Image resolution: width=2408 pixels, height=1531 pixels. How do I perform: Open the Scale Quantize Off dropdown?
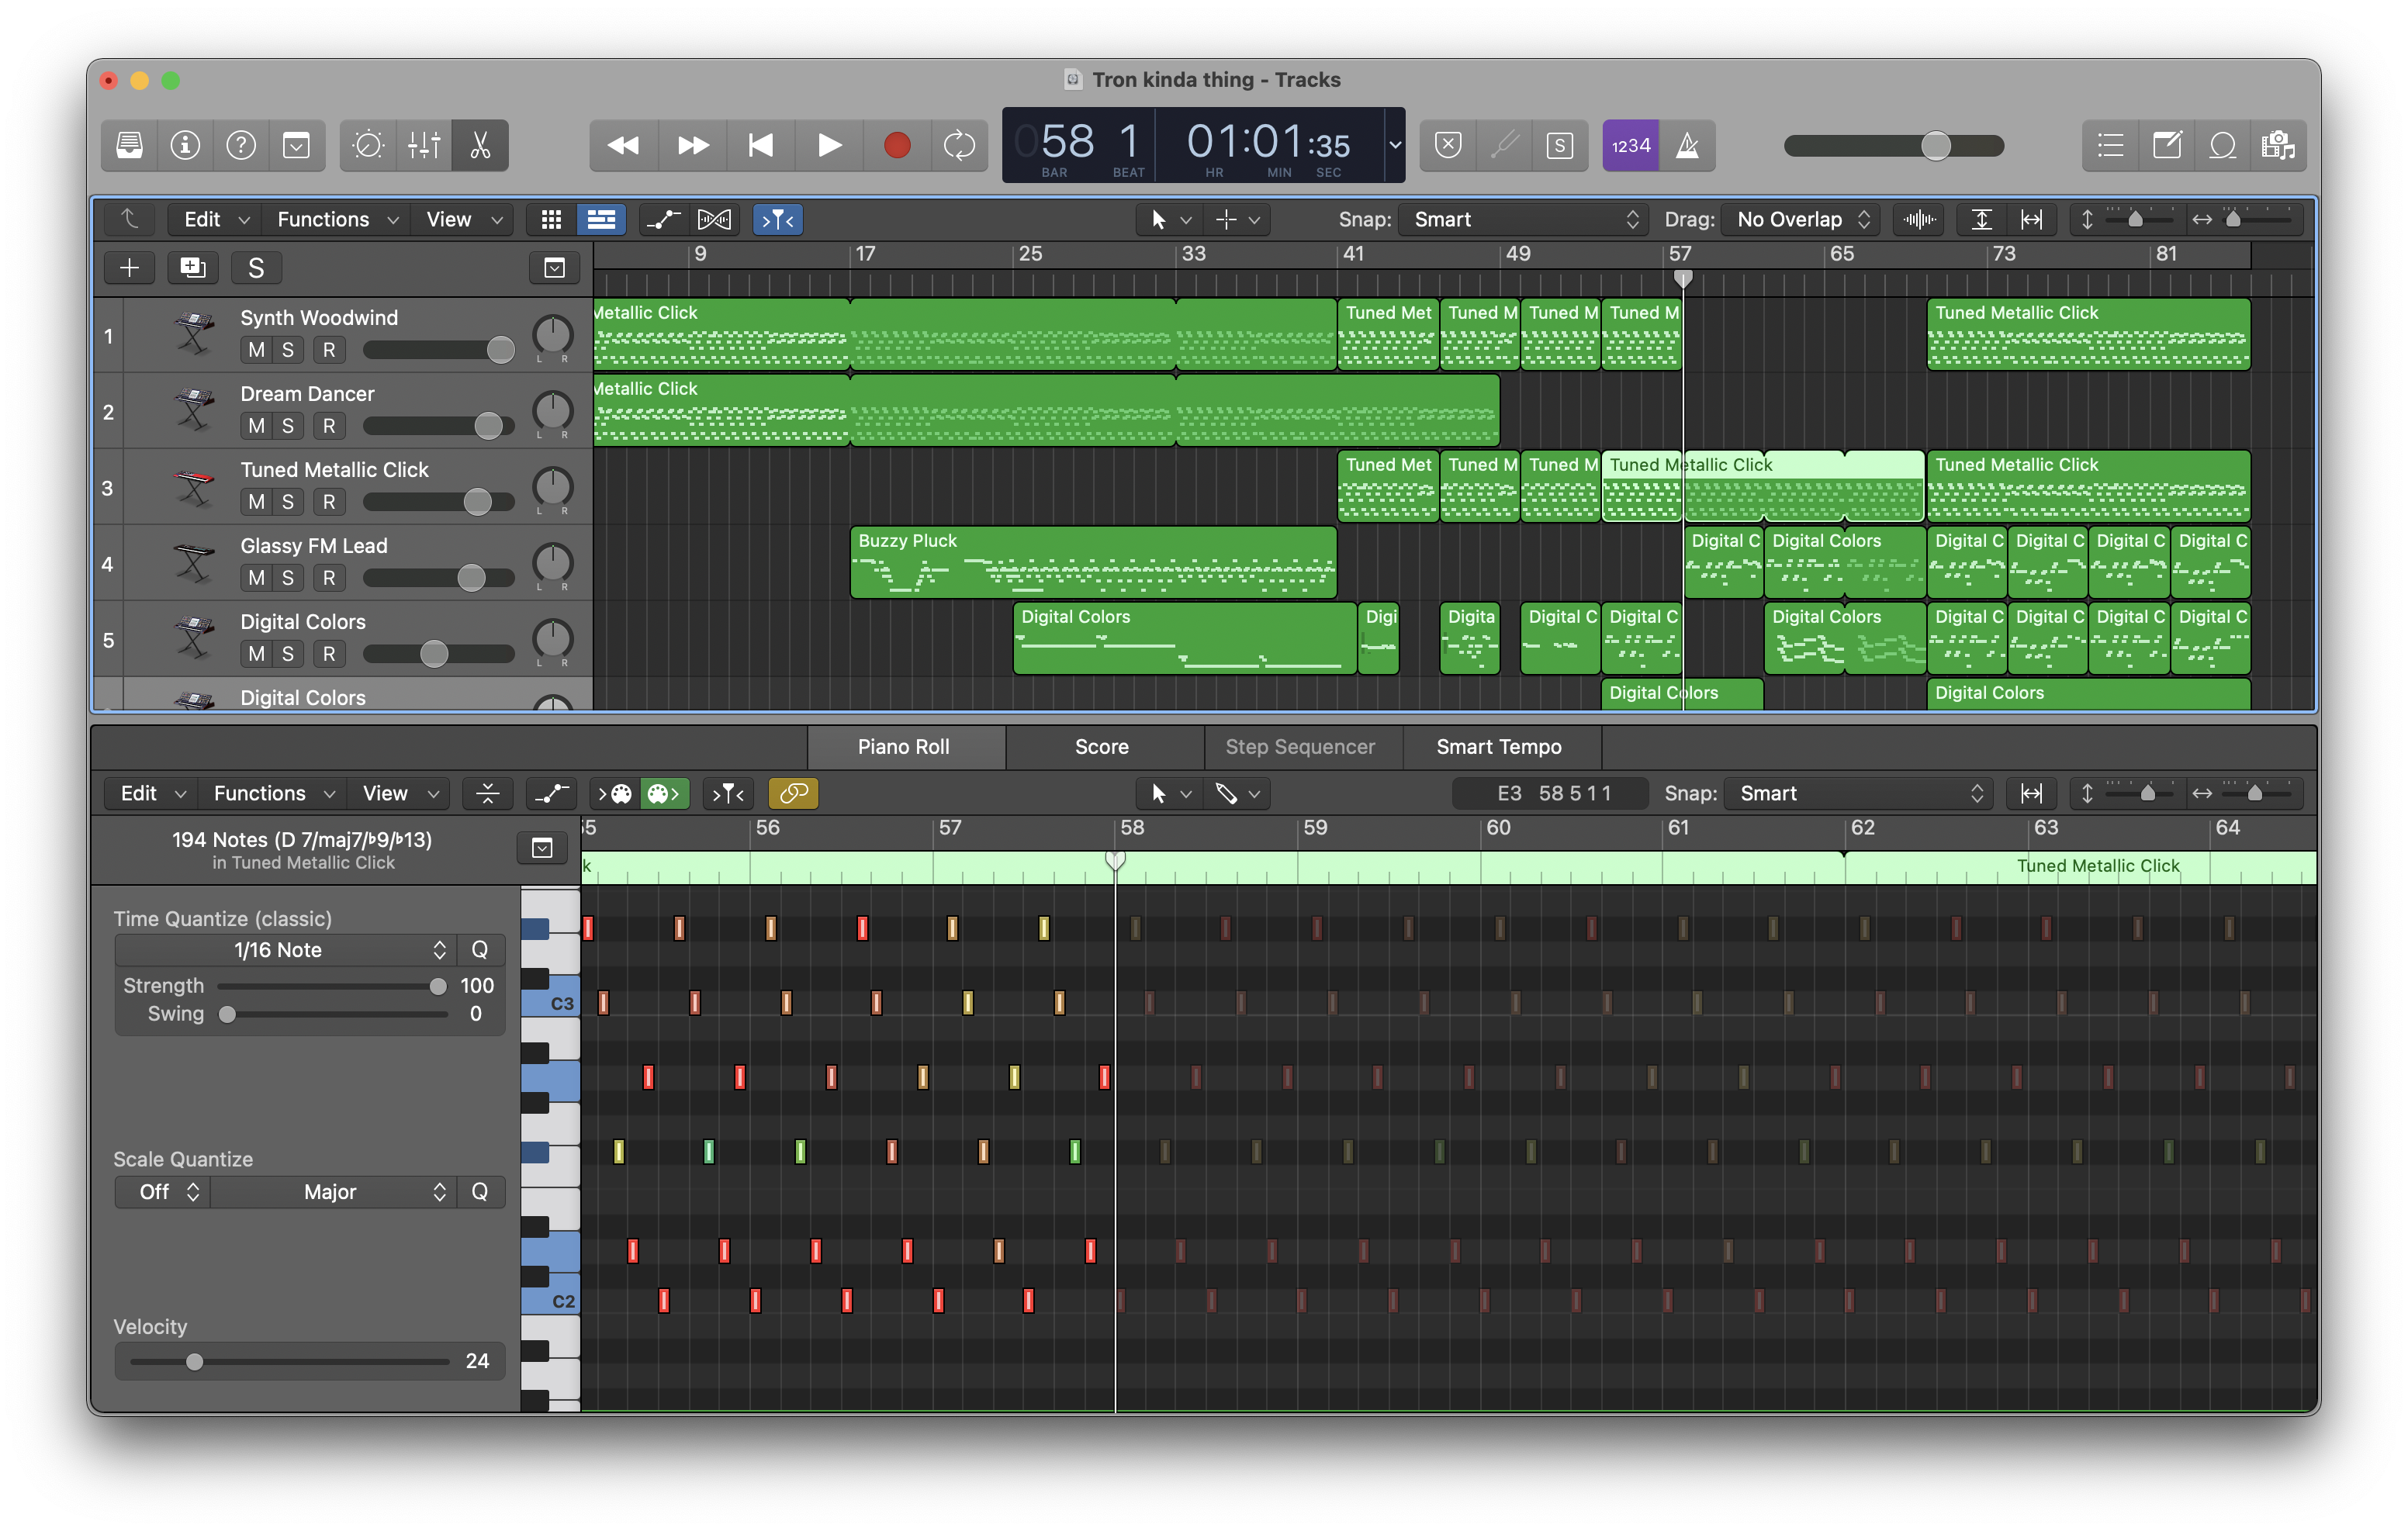tap(163, 1192)
